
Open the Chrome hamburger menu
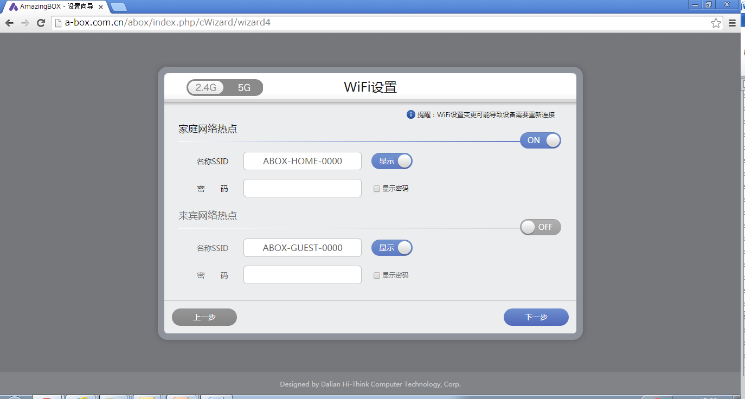pos(732,23)
